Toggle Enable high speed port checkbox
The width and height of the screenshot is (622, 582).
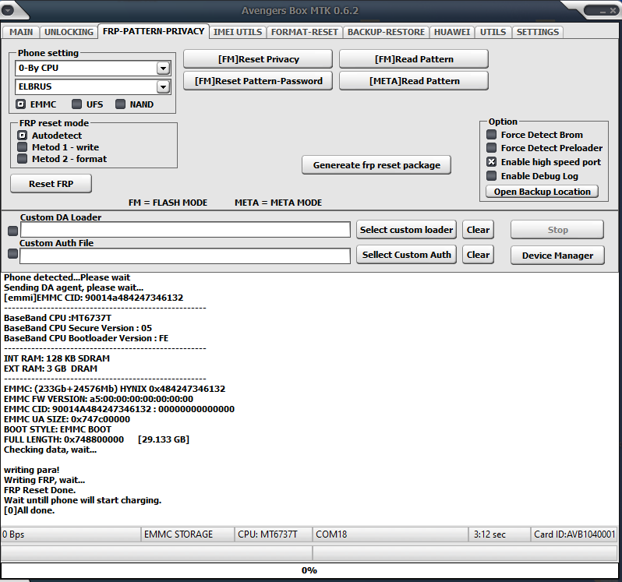[492, 162]
